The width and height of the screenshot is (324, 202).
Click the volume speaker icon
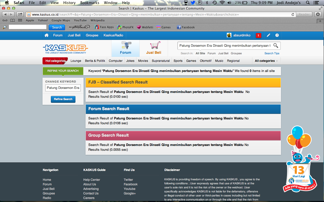(229, 3)
